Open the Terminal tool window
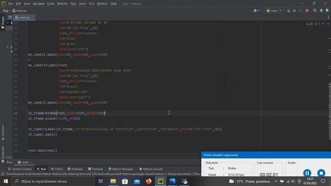Viewport: 331px width, 186px height. click(95, 169)
